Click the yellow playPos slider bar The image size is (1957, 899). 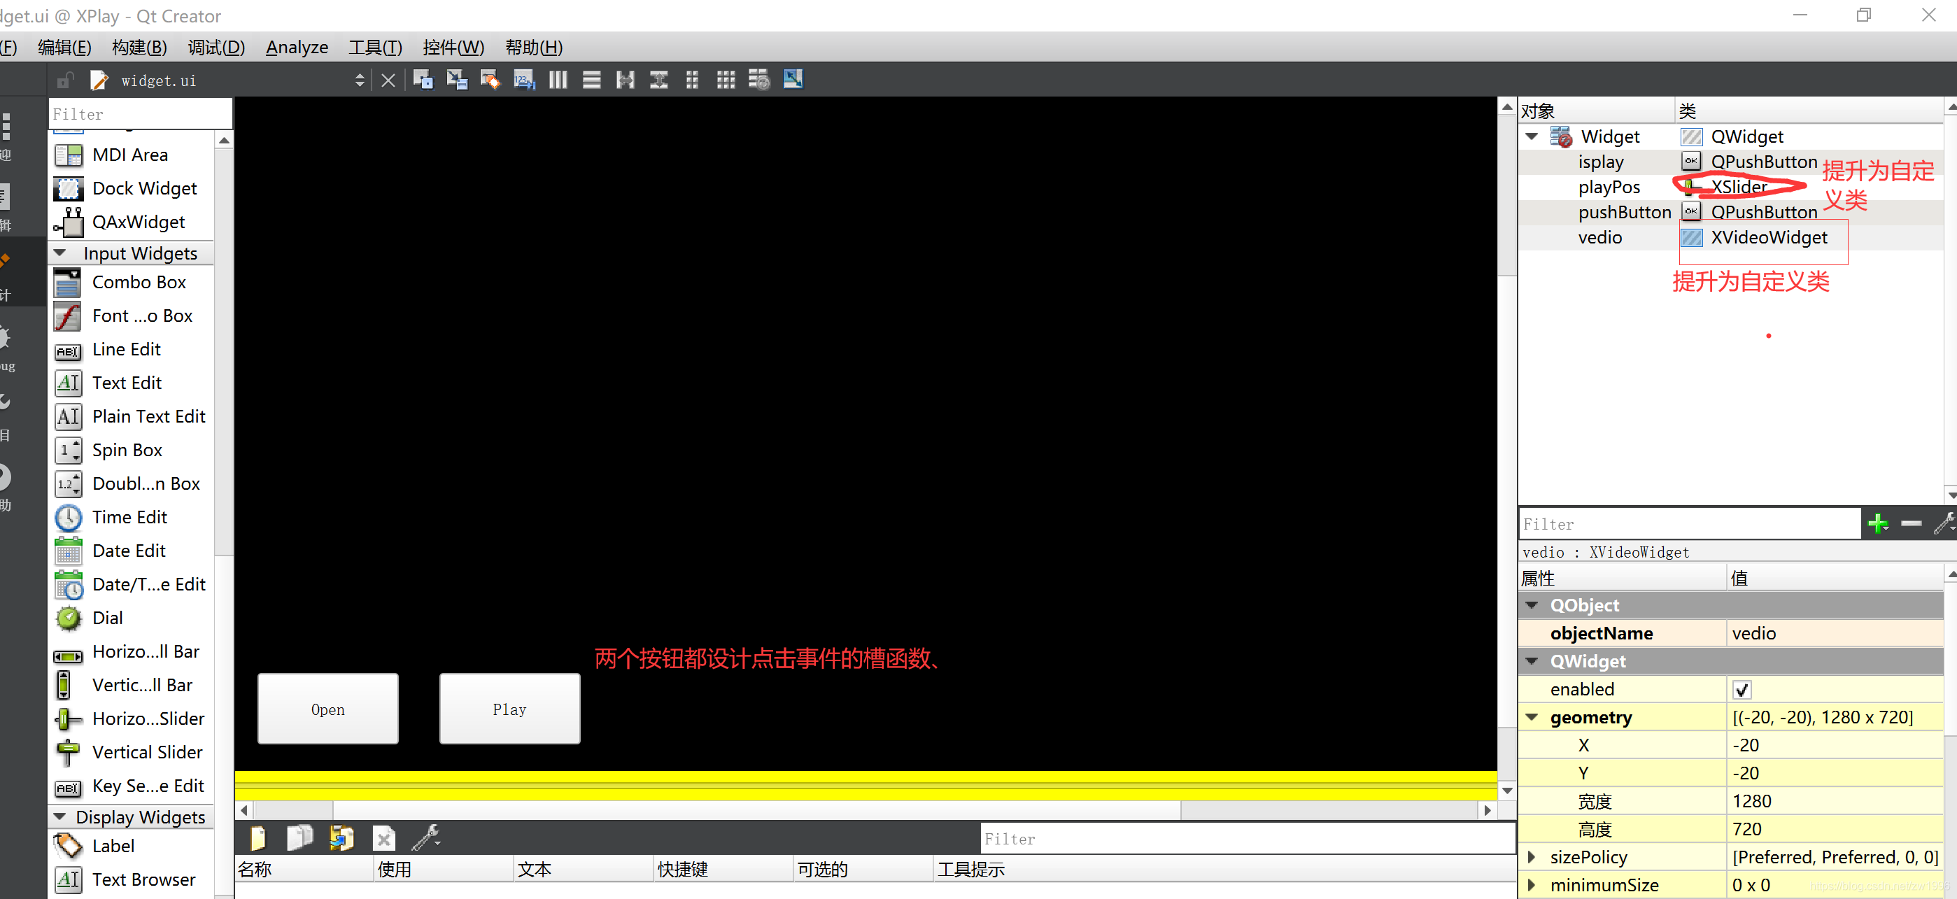[x=866, y=786]
